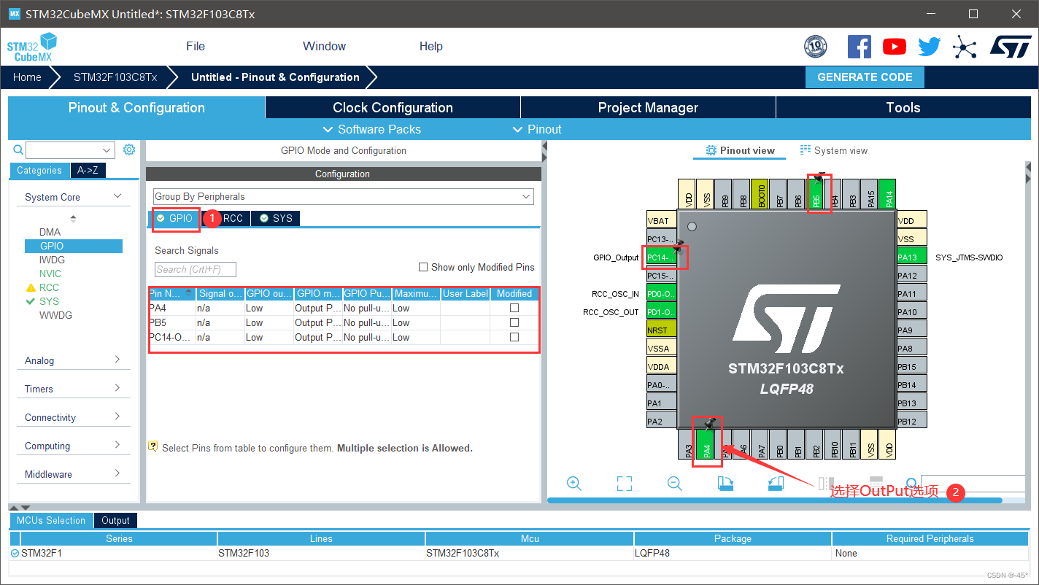The width and height of the screenshot is (1039, 585).
Task: Expand the Computing category
Action: [x=117, y=445]
